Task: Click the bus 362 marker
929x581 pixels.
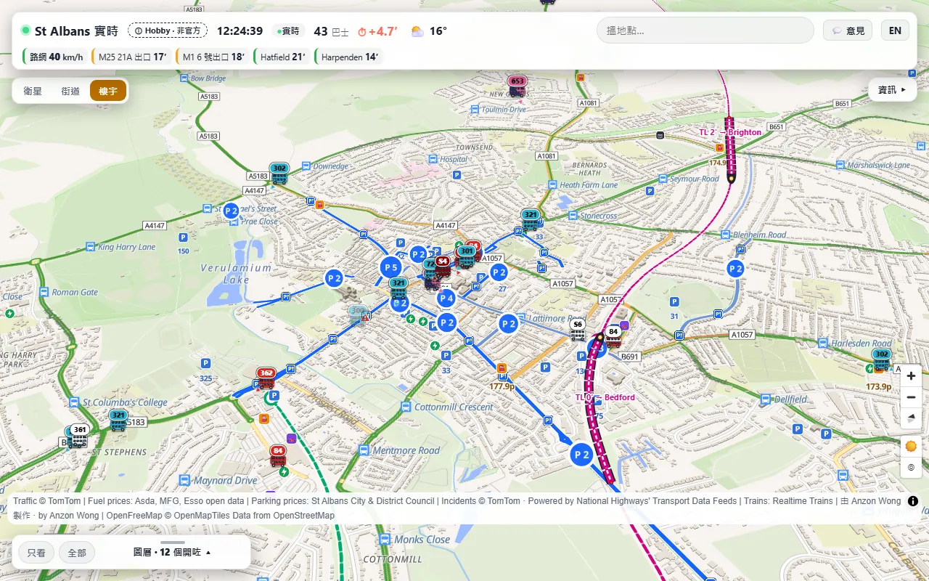Action: (x=266, y=378)
